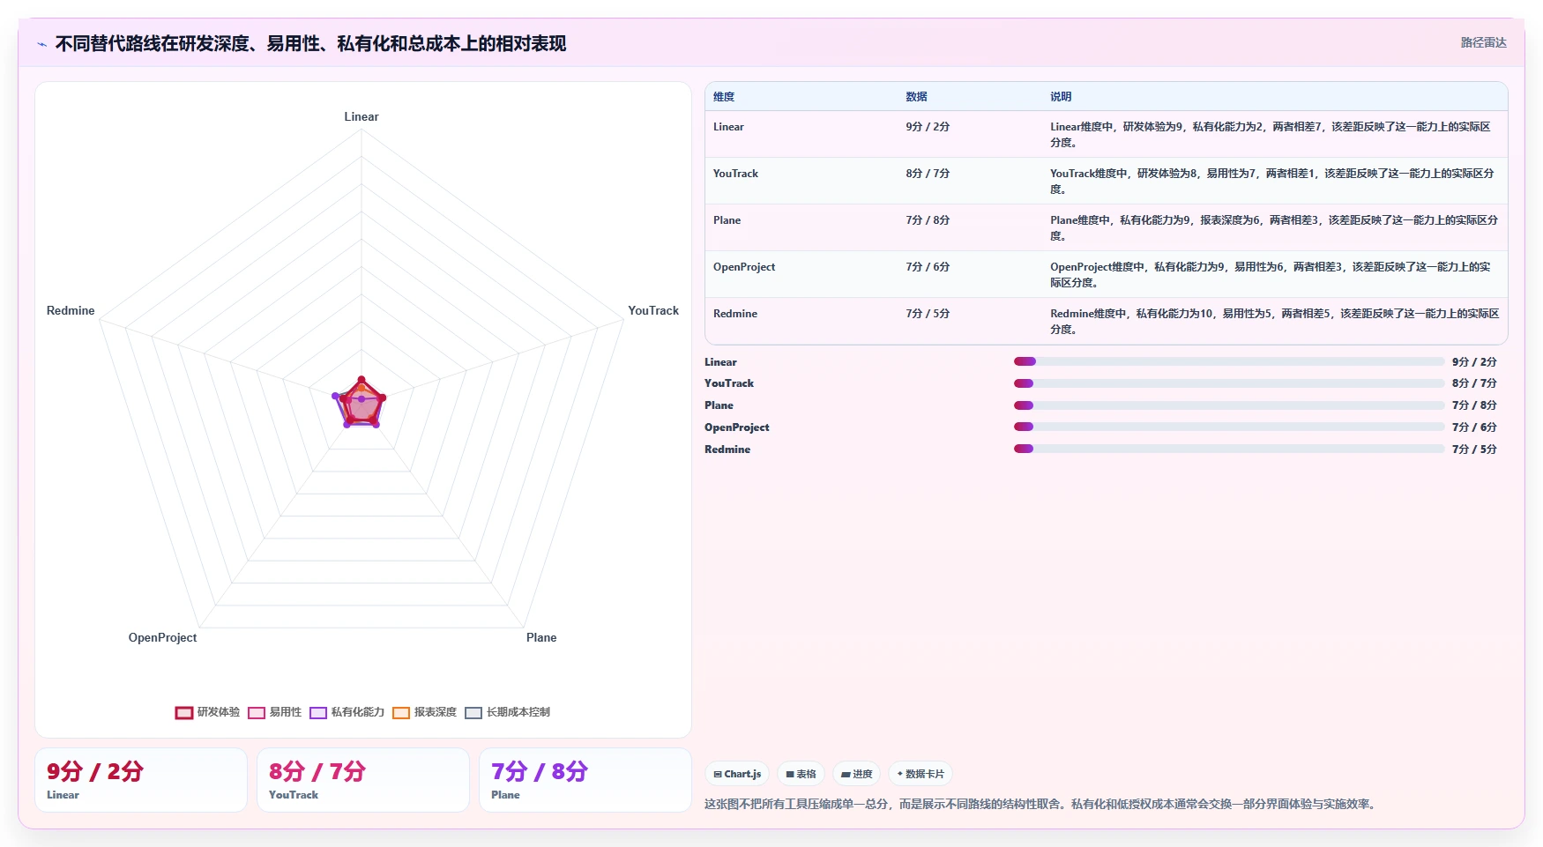The image size is (1543, 847).
Task: Click the Linear progress bar
Action: [1229, 361]
